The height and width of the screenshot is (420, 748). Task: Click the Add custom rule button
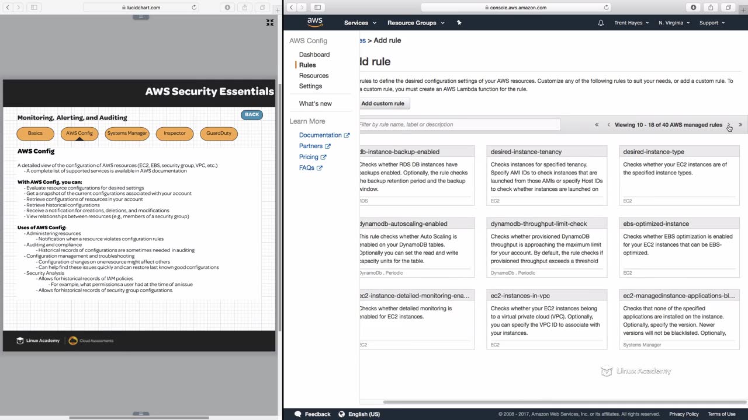pos(383,103)
